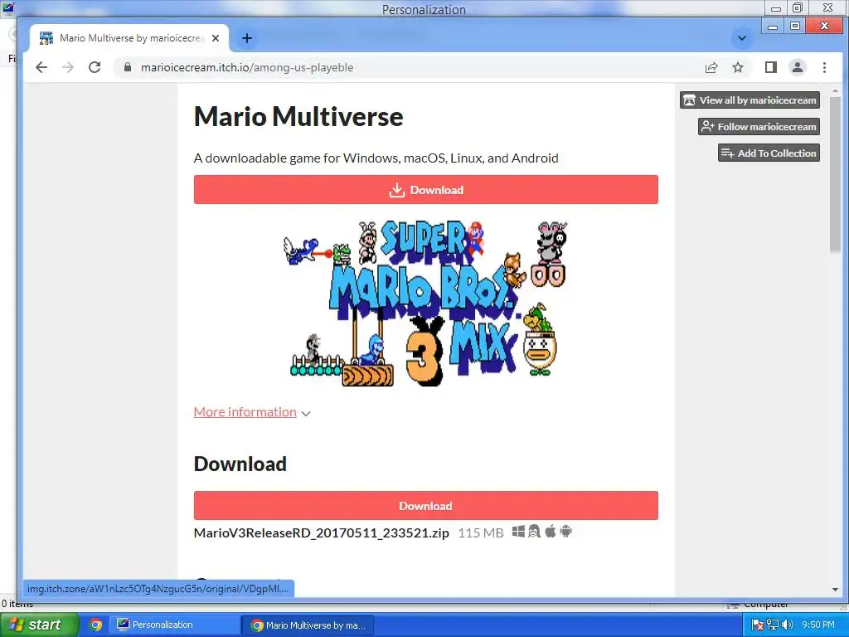Minimize the Chrome window
Image resolution: width=849 pixels, height=637 pixels.
773,26
